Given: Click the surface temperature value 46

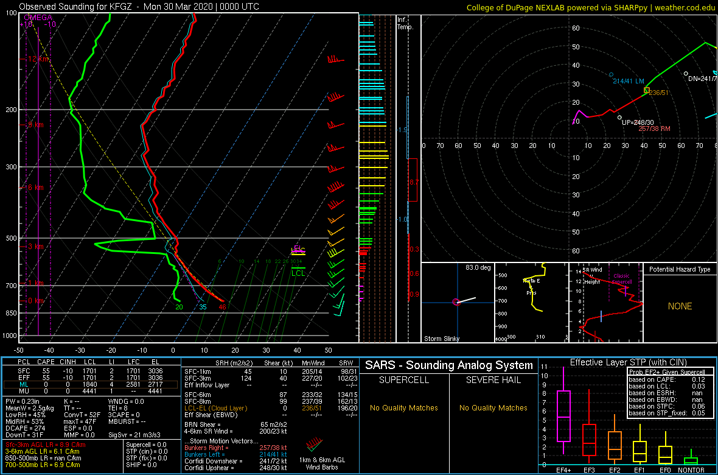Looking at the screenshot, I should pos(223,307).
